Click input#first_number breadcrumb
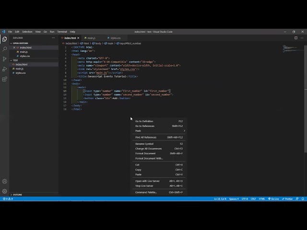The height and width of the screenshot is (230, 307). [x=129, y=44]
